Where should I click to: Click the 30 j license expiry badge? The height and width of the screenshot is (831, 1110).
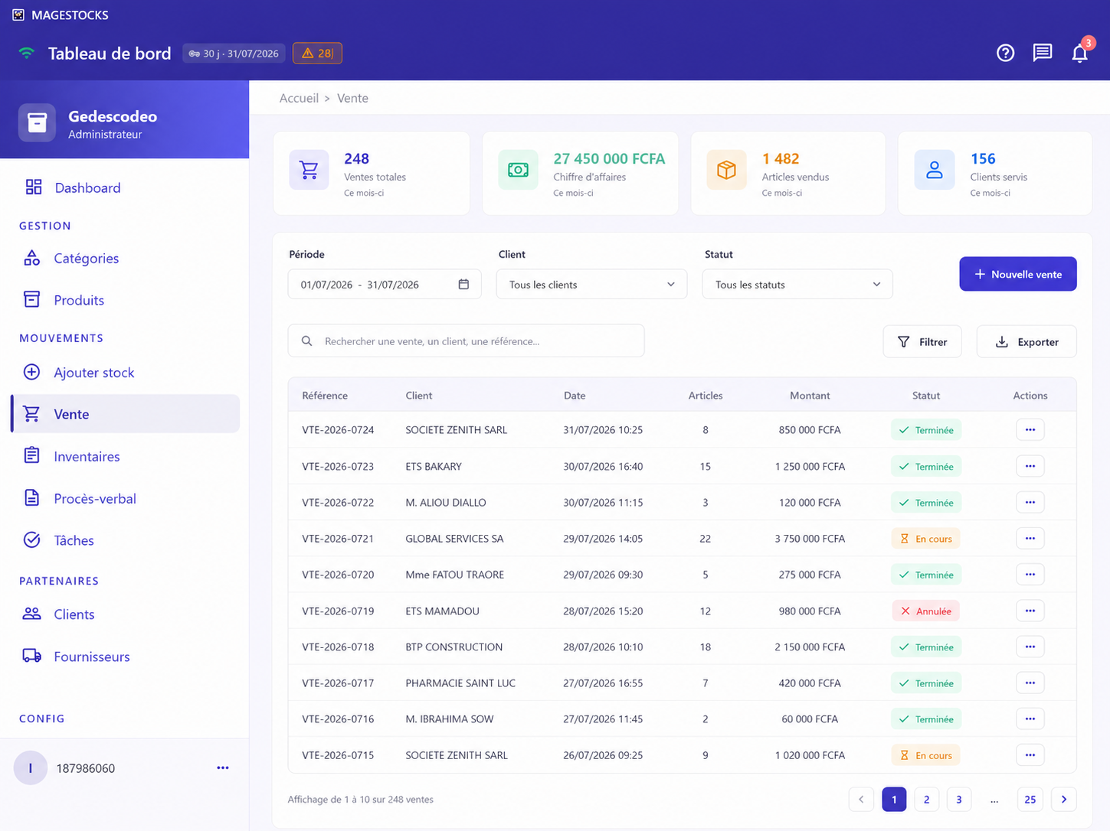[x=234, y=54]
